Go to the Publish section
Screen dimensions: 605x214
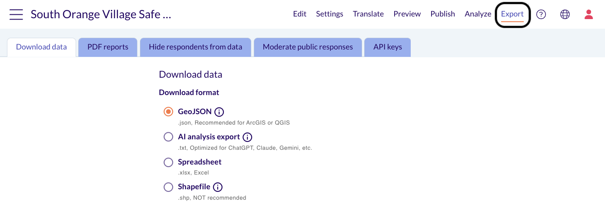(x=442, y=14)
